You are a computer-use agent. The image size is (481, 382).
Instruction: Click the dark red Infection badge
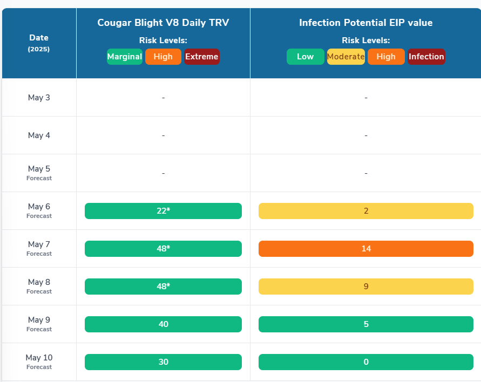coord(426,57)
